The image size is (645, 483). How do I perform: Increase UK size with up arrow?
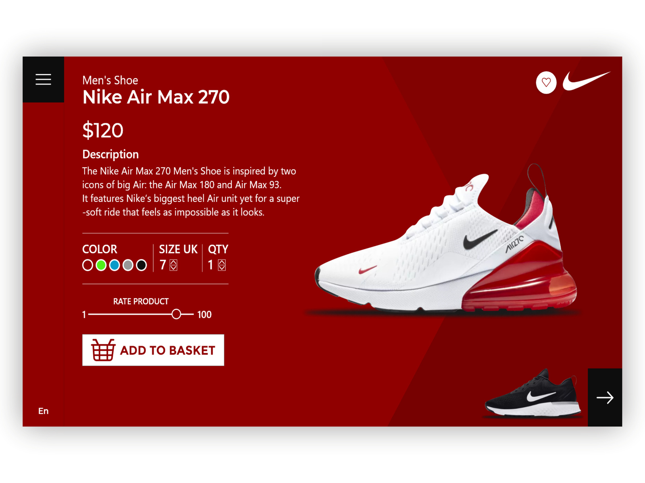click(173, 262)
